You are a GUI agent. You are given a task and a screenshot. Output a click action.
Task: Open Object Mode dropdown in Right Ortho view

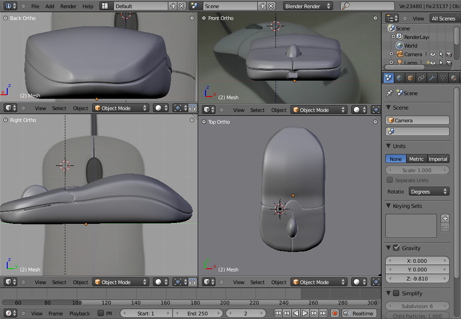coord(121,282)
